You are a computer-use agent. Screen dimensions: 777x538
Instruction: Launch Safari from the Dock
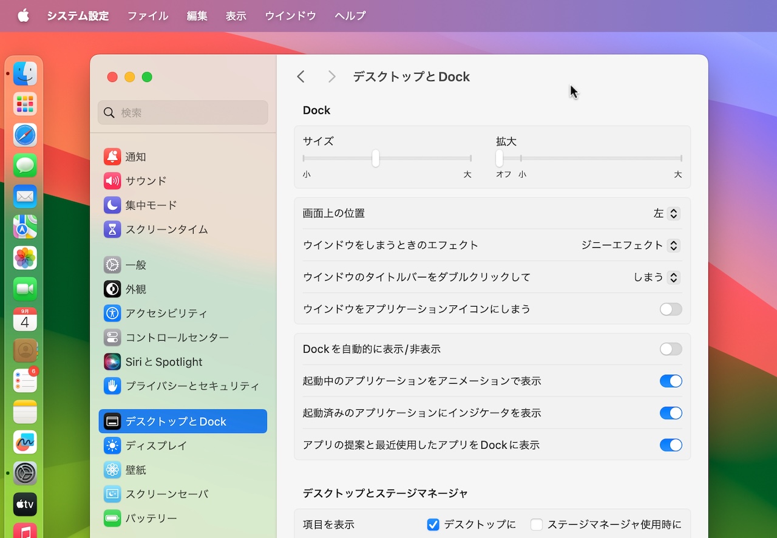[x=25, y=135]
